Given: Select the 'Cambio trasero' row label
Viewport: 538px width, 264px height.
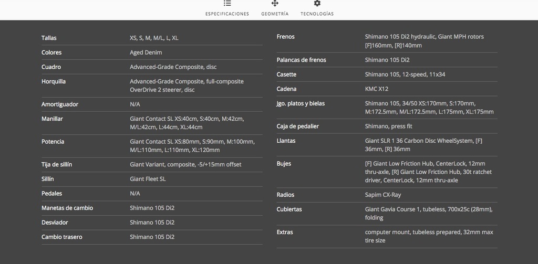Looking at the screenshot, I should (x=62, y=237).
